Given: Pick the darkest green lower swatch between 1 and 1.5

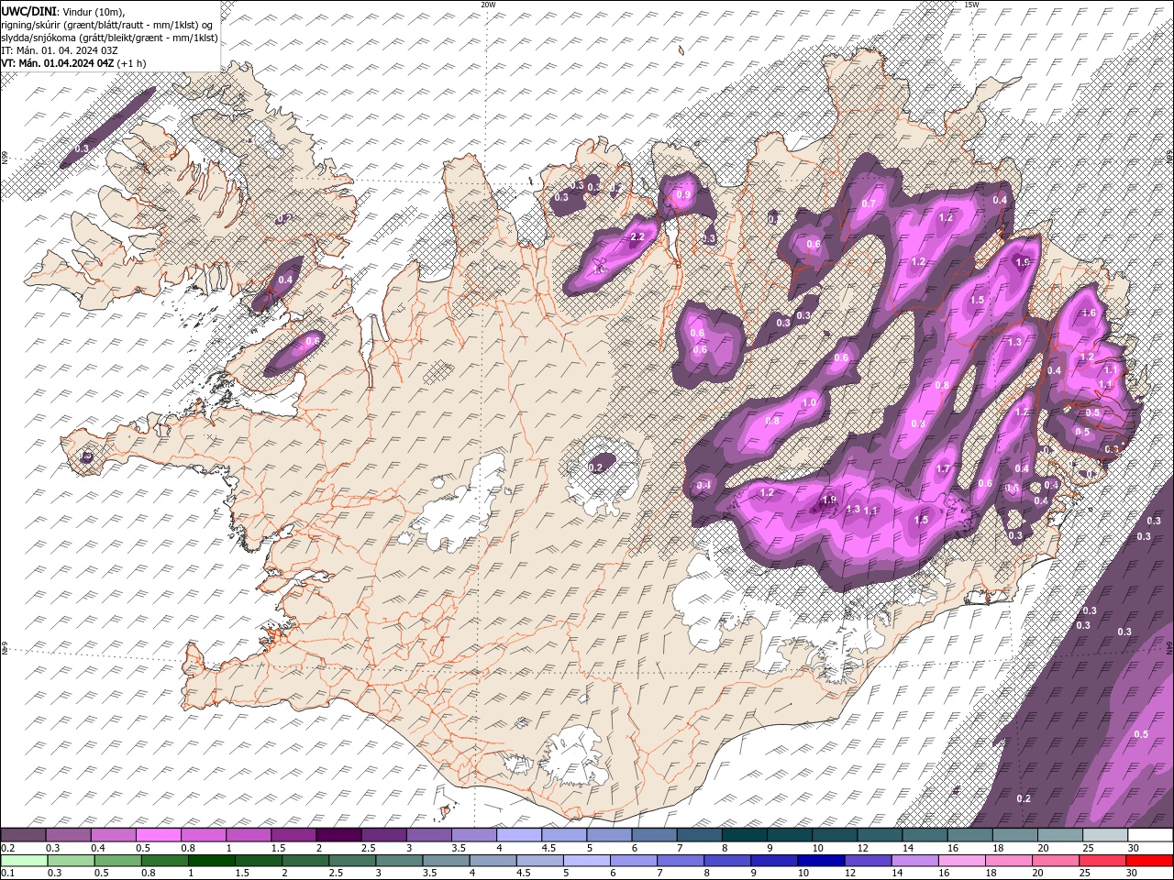Looking at the screenshot, I should click(x=212, y=861).
